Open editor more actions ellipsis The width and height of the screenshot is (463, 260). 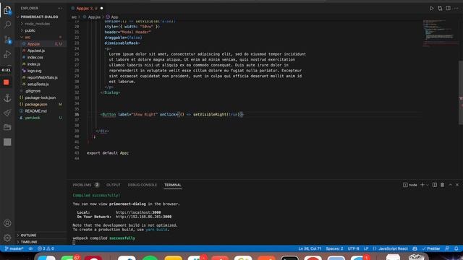point(456,8)
